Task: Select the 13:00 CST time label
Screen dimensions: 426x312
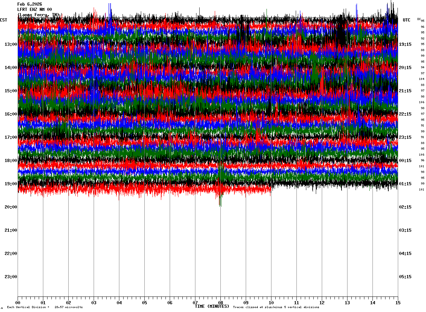Action: click(11, 44)
